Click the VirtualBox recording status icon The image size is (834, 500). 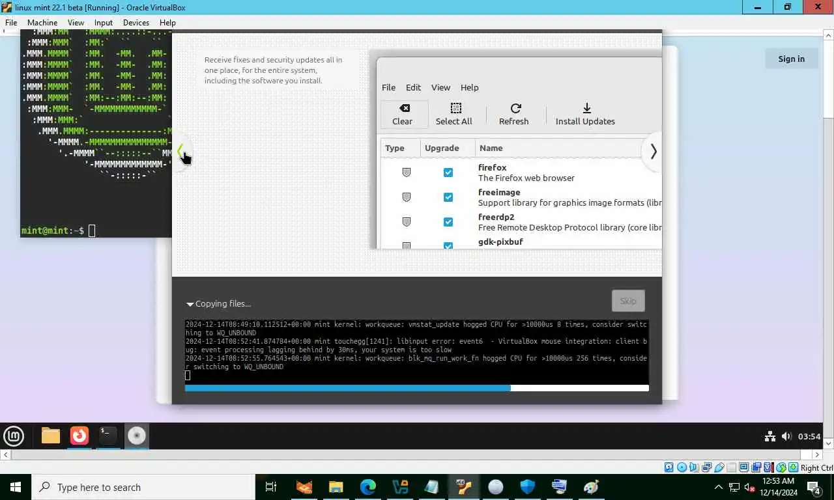(756, 467)
